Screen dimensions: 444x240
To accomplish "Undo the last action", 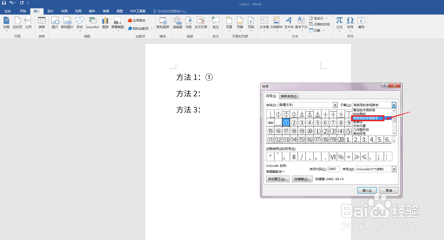I will tap(11, 3).
